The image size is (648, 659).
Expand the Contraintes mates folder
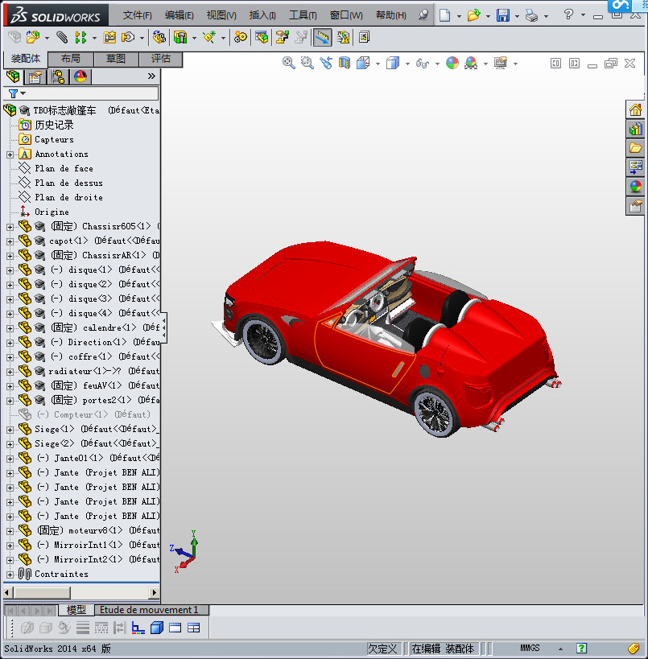click(x=10, y=574)
